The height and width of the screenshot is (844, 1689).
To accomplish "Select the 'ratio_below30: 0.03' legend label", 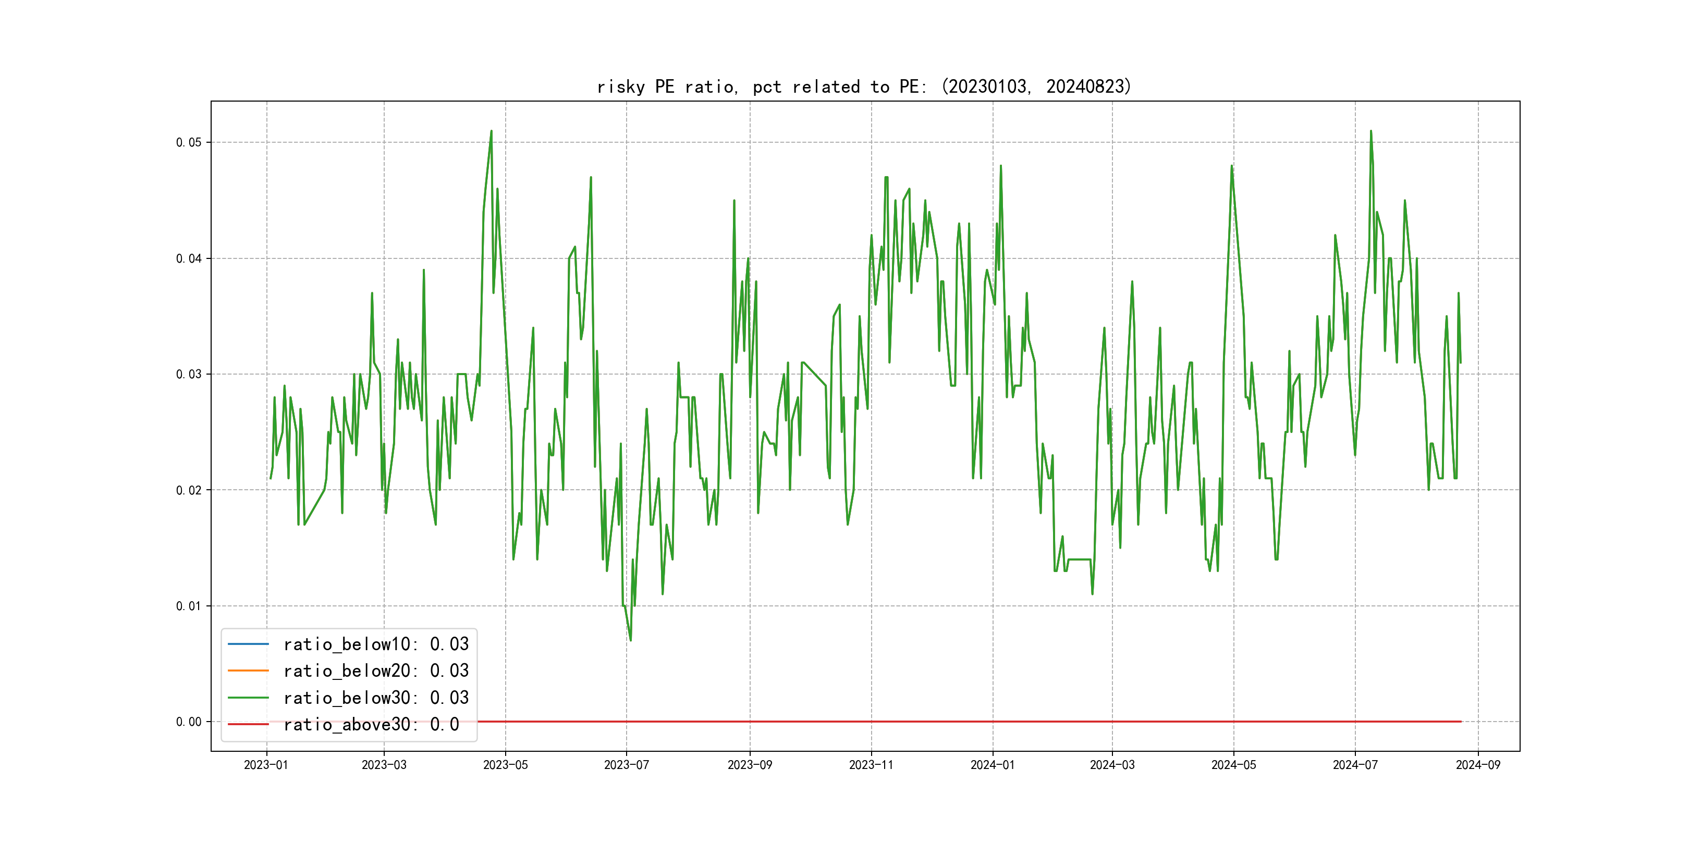I will tap(376, 698).
